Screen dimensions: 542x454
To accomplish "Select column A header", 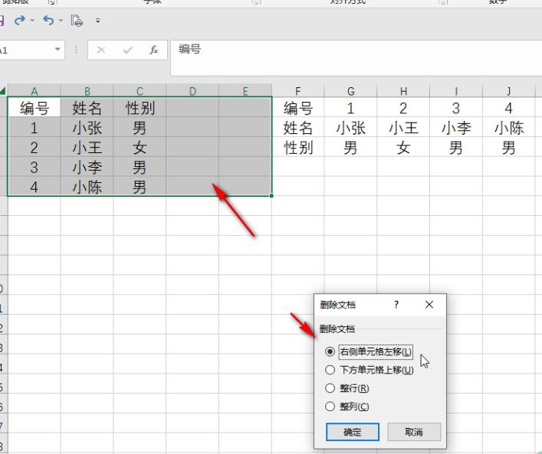I will (x=34, y=91).
